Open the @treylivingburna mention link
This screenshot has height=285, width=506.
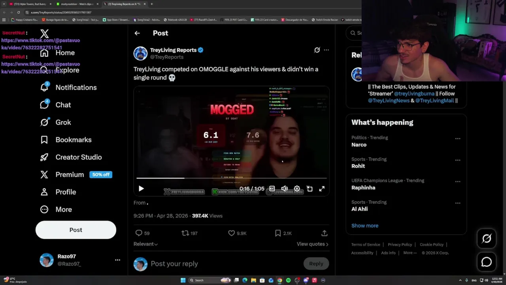[414, 94]
